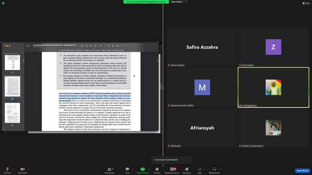The width and height of the screenshot is (312, 175).
Task: Start recording with the Record button
Action: [157, 170]
